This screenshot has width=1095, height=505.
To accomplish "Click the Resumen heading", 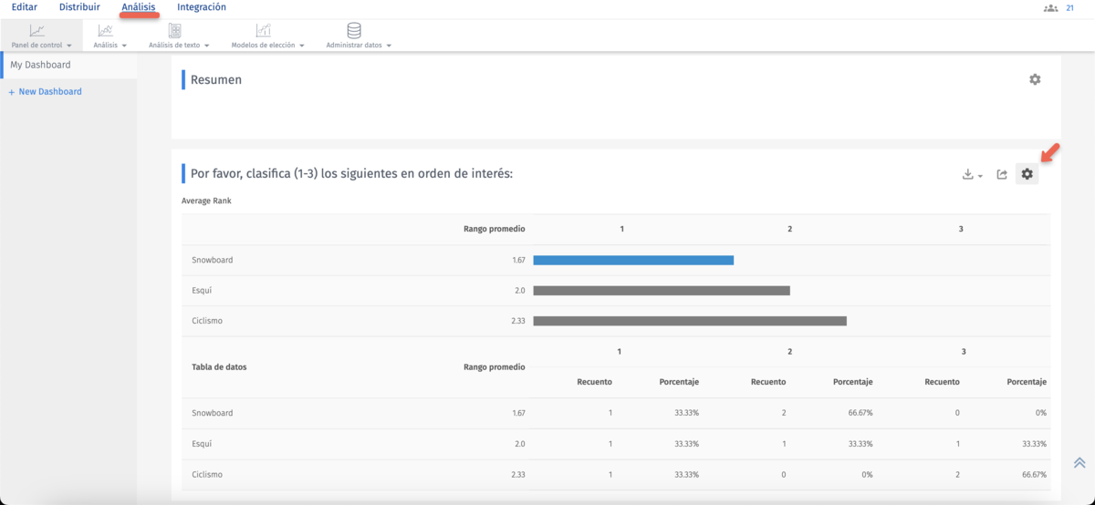I will [x=216, y=80].
